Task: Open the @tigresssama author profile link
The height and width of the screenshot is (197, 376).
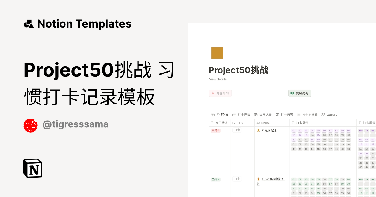Action: [x=75, y=124]
